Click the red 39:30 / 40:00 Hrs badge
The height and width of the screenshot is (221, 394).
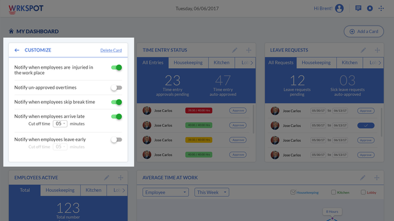(x=199, y=110)
